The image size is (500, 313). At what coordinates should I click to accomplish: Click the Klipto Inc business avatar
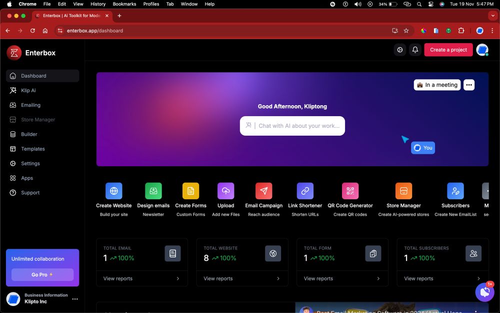[13, 299]
